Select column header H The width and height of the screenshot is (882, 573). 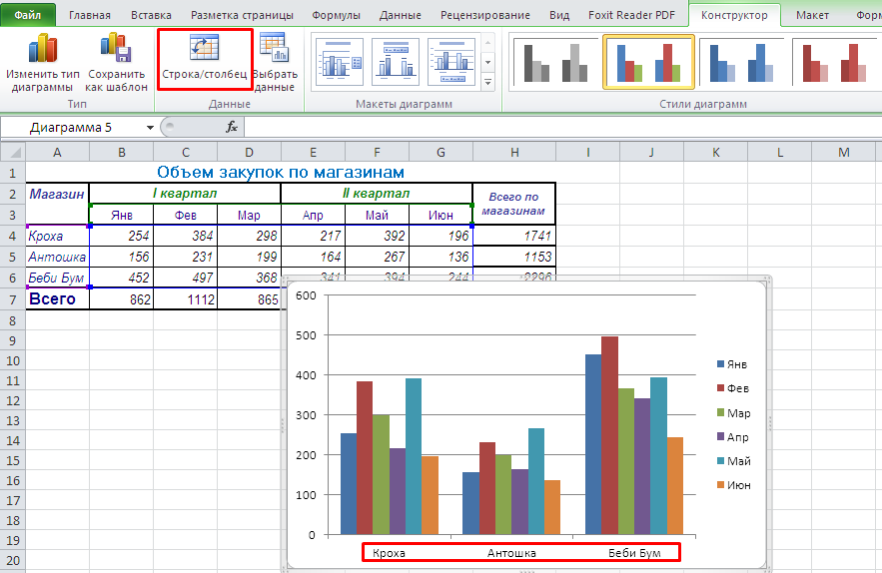pos(514,151)
